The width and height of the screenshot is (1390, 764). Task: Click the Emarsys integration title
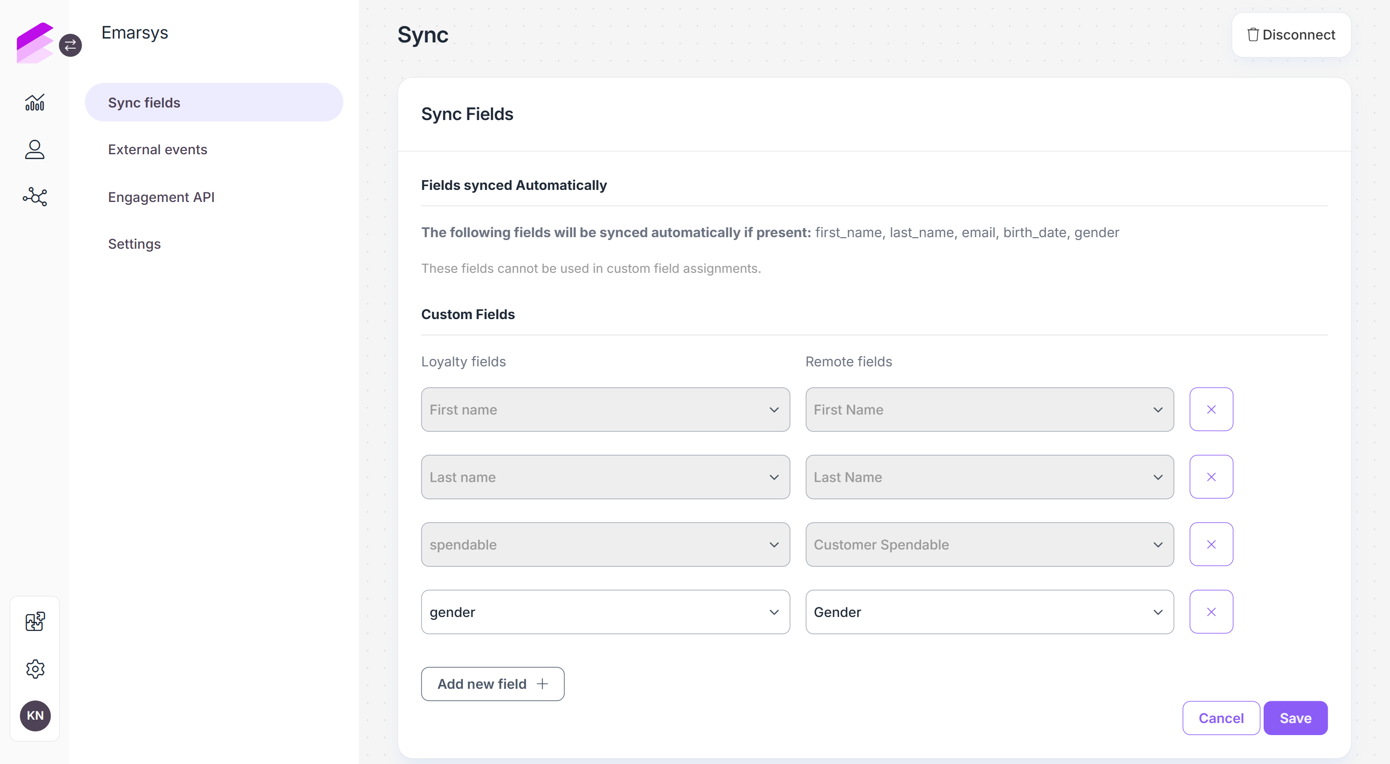(135, 32)
